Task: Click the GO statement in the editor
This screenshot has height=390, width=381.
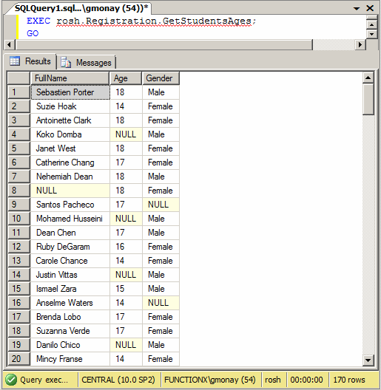Action: 33,33
